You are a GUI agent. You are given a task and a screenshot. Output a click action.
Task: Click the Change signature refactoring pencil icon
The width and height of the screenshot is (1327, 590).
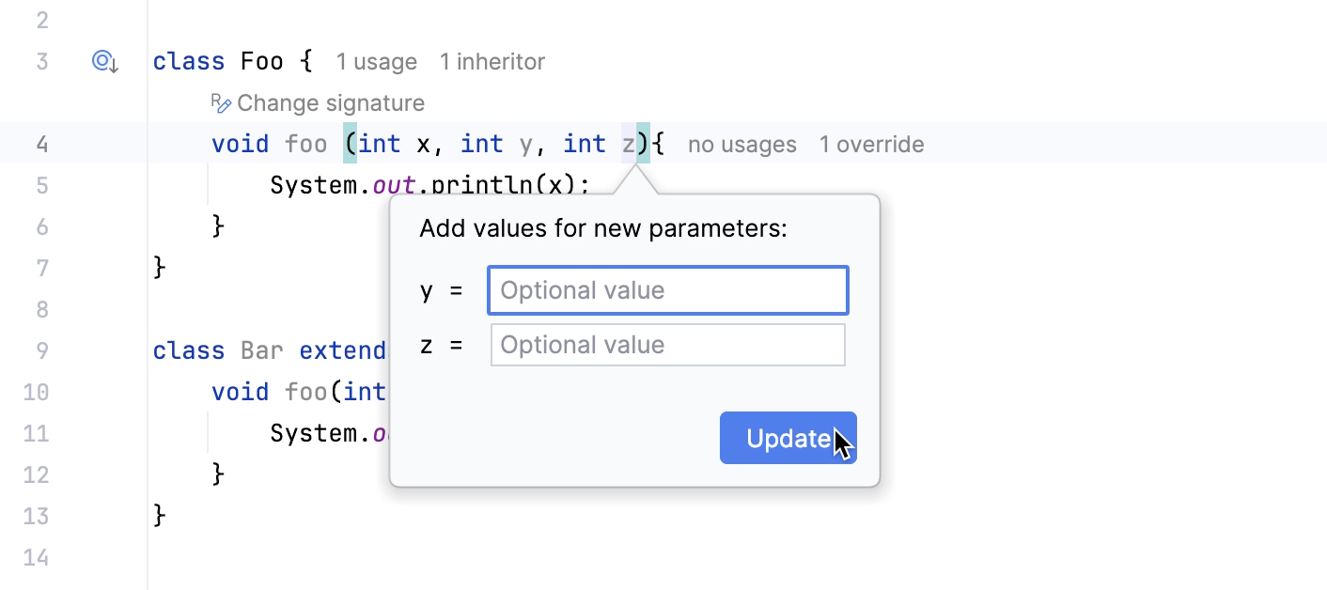(223, 101)
